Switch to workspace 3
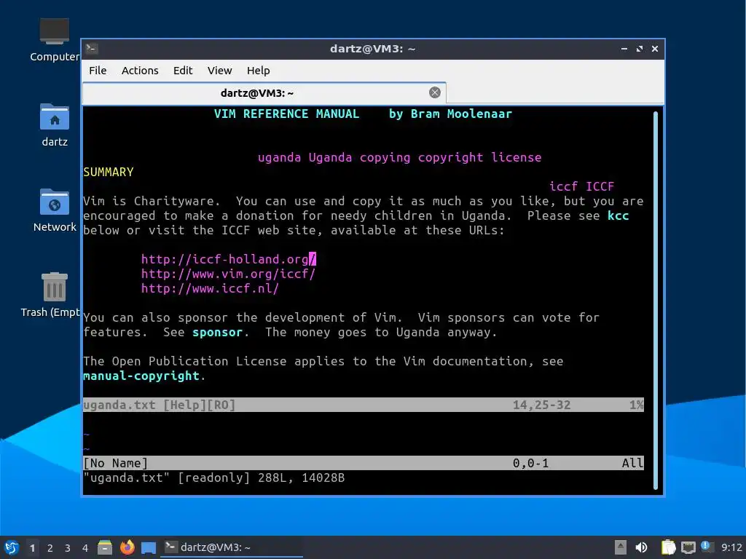This screenshot has width=746, height=559. 68,548
